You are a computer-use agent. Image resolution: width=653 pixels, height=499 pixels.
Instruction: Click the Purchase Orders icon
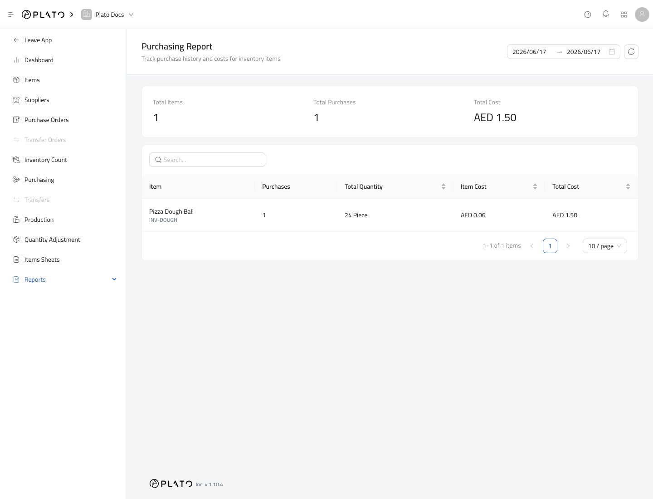(16, 120)
